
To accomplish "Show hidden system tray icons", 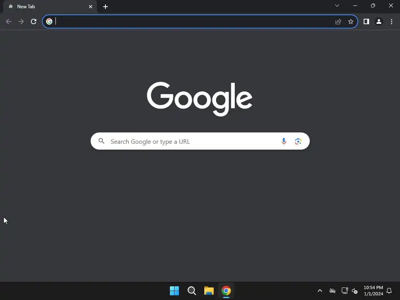I will 320,291.
